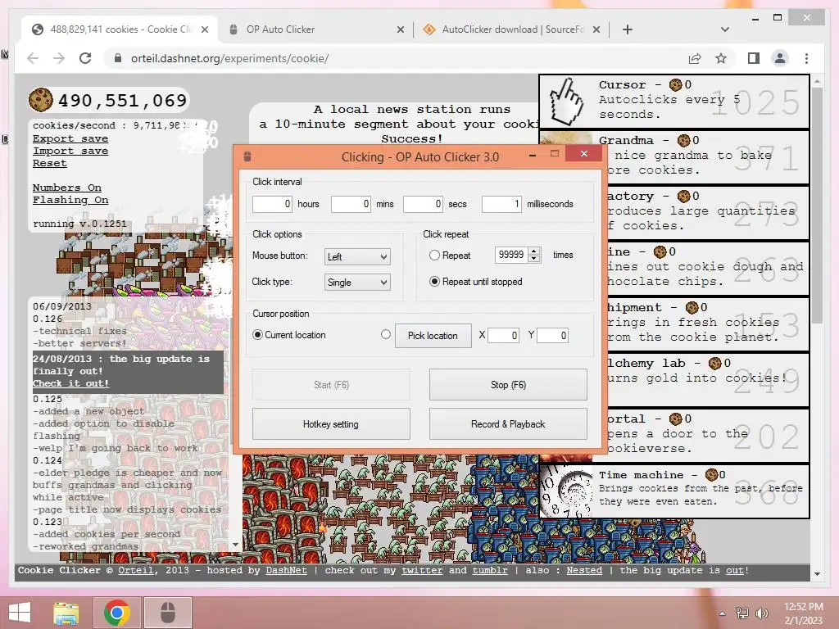Image resolution: width=839 pixels, height=629 pixels.
Task: Open Record & Playback
Action: click(x=508, y=424)
